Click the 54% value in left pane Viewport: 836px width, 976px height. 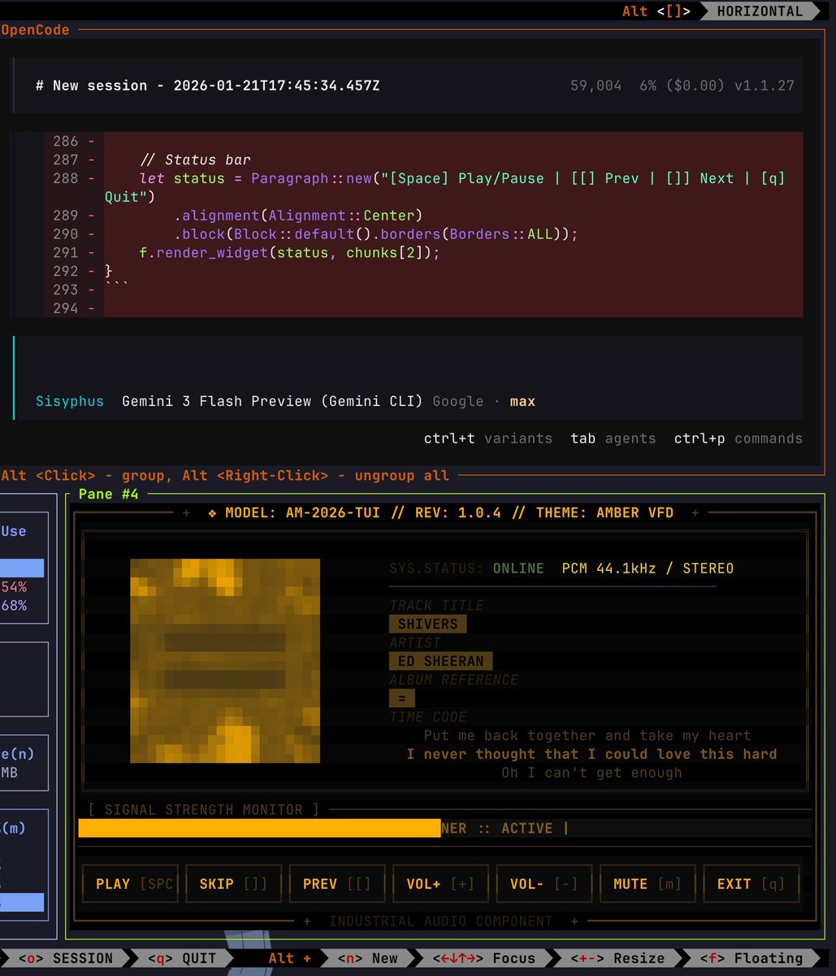point(14,586)
